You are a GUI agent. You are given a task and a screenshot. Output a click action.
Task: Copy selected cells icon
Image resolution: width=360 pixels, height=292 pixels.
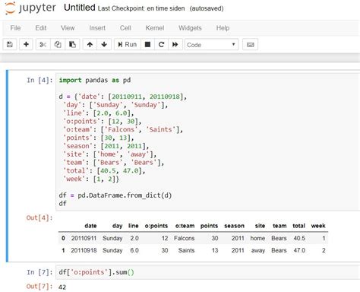[x=58, y=45]
